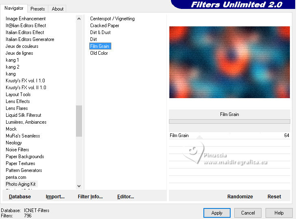Choose Film Grain filter in list
This screenshot has width=296, height=219.
pyautogui.click(x=100, y=46)
